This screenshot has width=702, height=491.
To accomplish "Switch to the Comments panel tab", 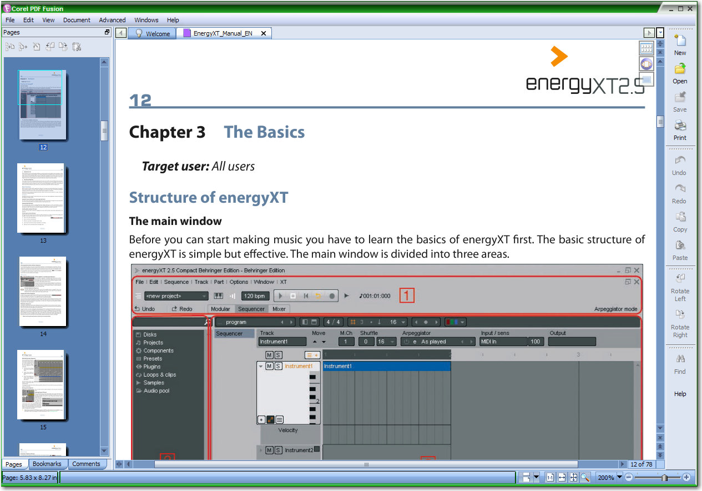I will tap(87, 464).
